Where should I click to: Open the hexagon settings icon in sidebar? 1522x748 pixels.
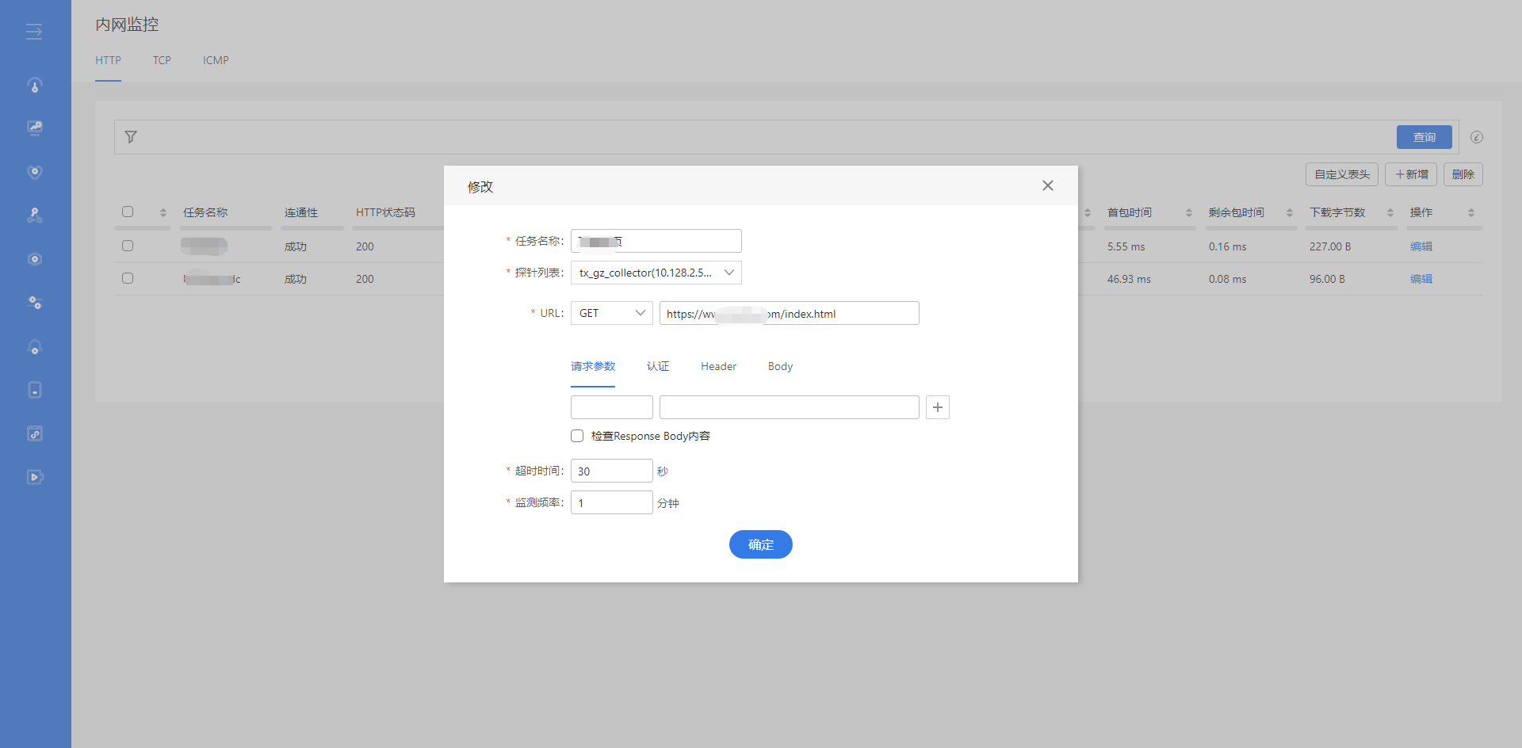[35, 259]
